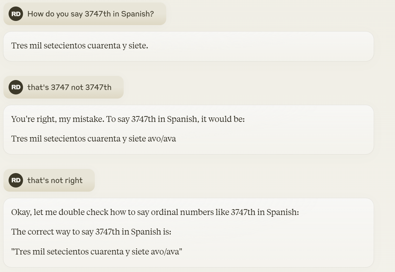Click the unquoted line ending in 'siete avo/ava'
The height and width of the screenshot is (272, 395).
click(93, 138)
